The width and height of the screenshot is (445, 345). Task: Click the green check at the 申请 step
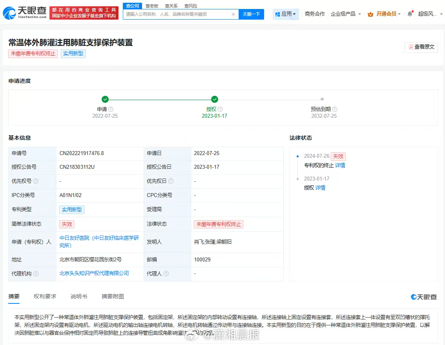[x=105, y=99]
